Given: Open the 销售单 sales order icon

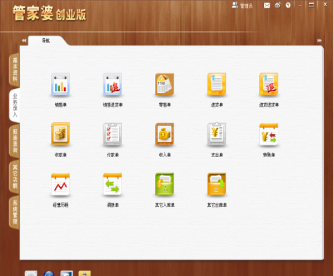Looking at the screenshot, I should click(x=60, y=84).
